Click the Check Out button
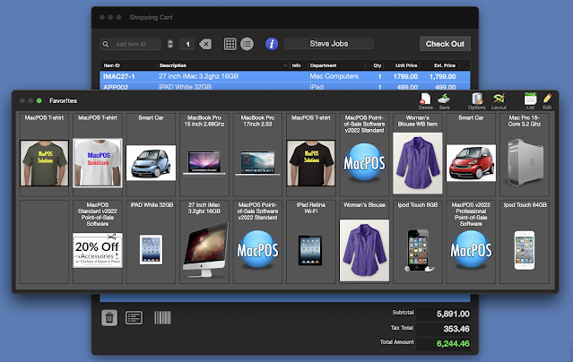The width and height of the screenshot is (573, 362). click(x=445, y=44)
